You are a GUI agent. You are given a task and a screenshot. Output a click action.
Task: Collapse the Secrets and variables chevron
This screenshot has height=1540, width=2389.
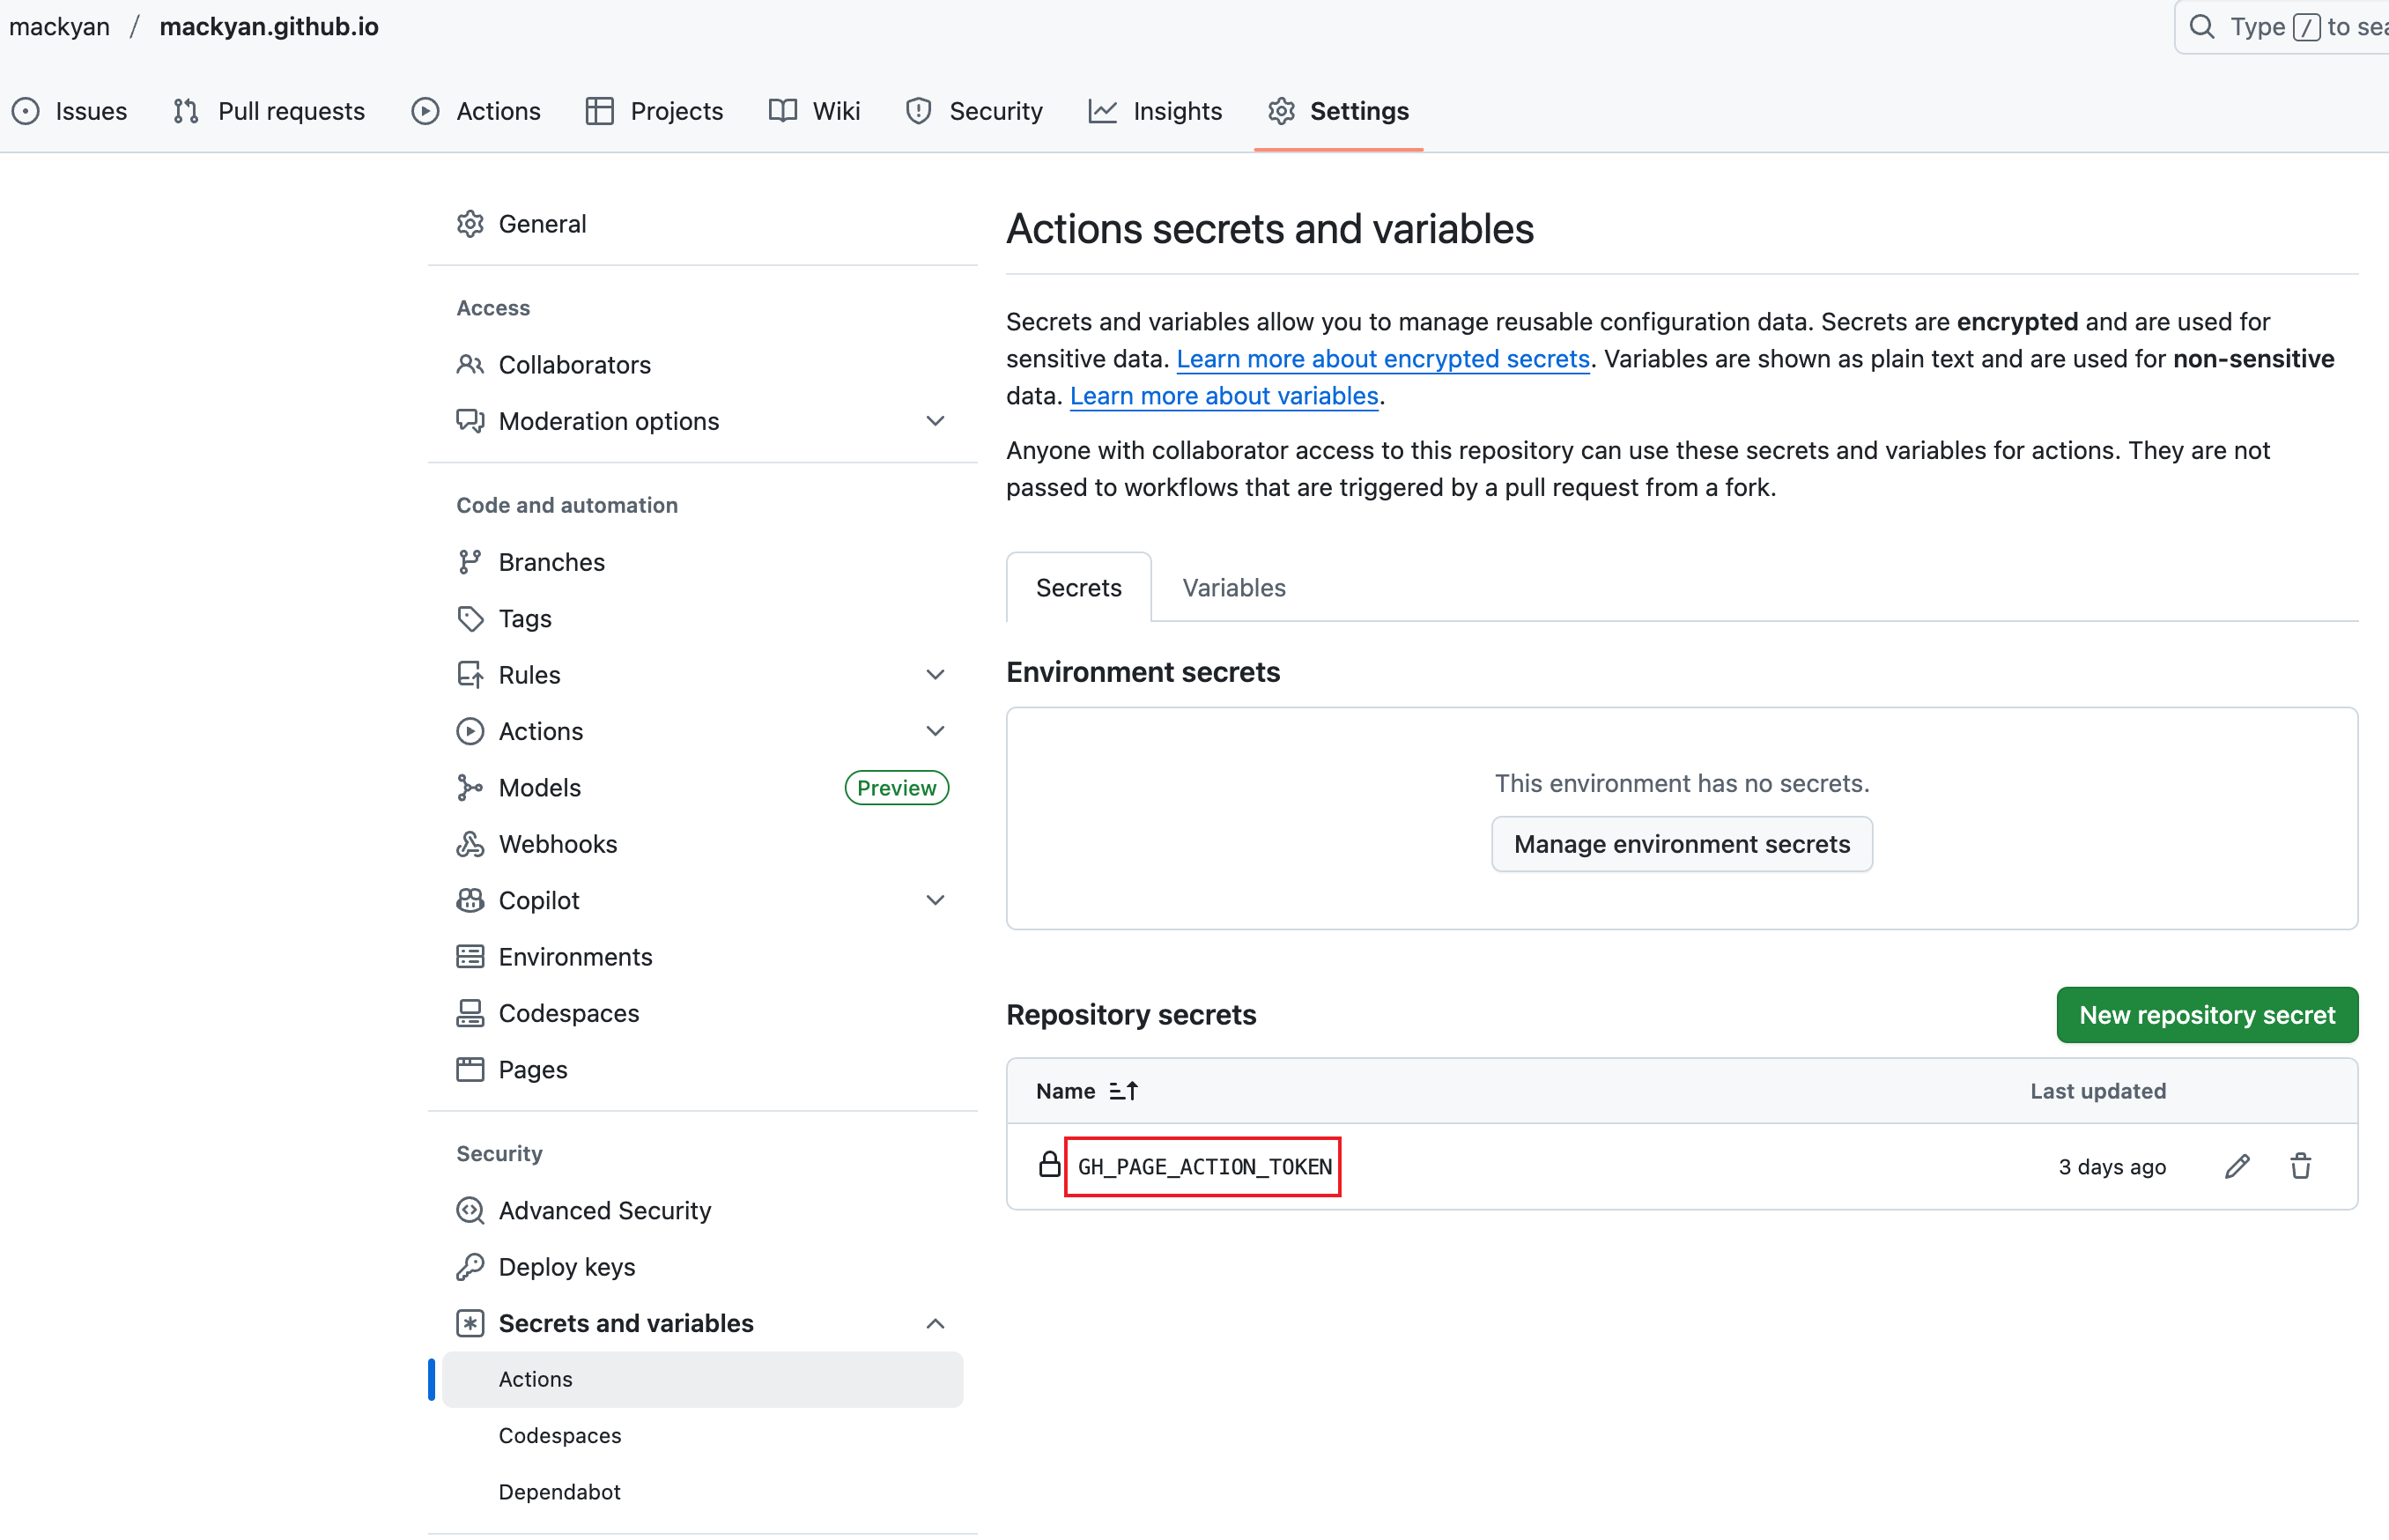(x=935, y=1323)
